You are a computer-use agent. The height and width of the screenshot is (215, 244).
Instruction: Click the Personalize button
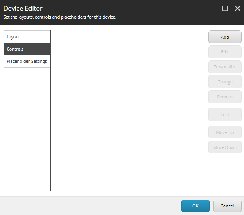point(225,67)
